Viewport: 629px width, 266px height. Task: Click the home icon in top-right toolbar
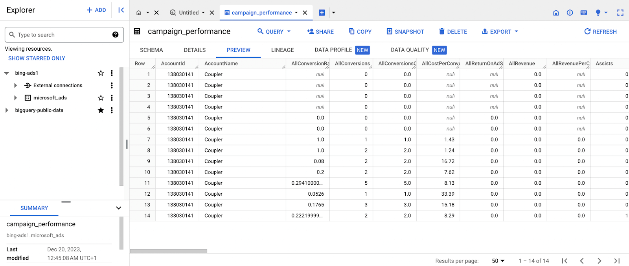coord(556,13)
